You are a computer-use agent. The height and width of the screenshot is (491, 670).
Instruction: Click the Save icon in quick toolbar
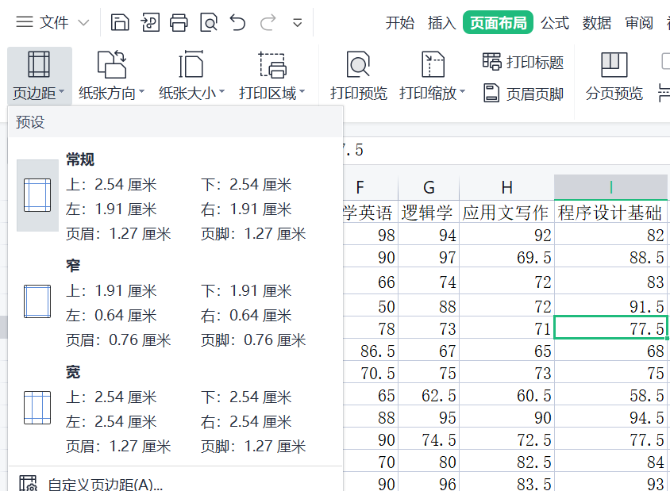120,22
